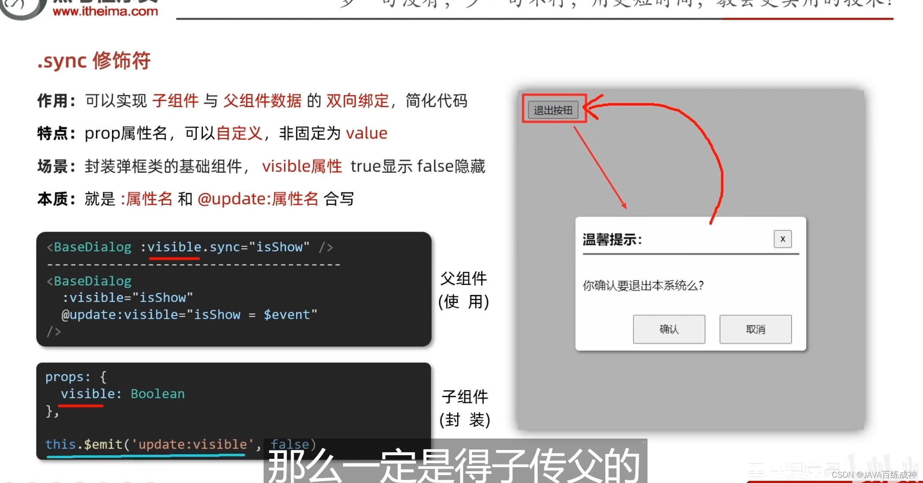This screenshot has width=923, height=483.
Task: Click the '.sync 修饰符' heading
Action: tap(94, 61)
